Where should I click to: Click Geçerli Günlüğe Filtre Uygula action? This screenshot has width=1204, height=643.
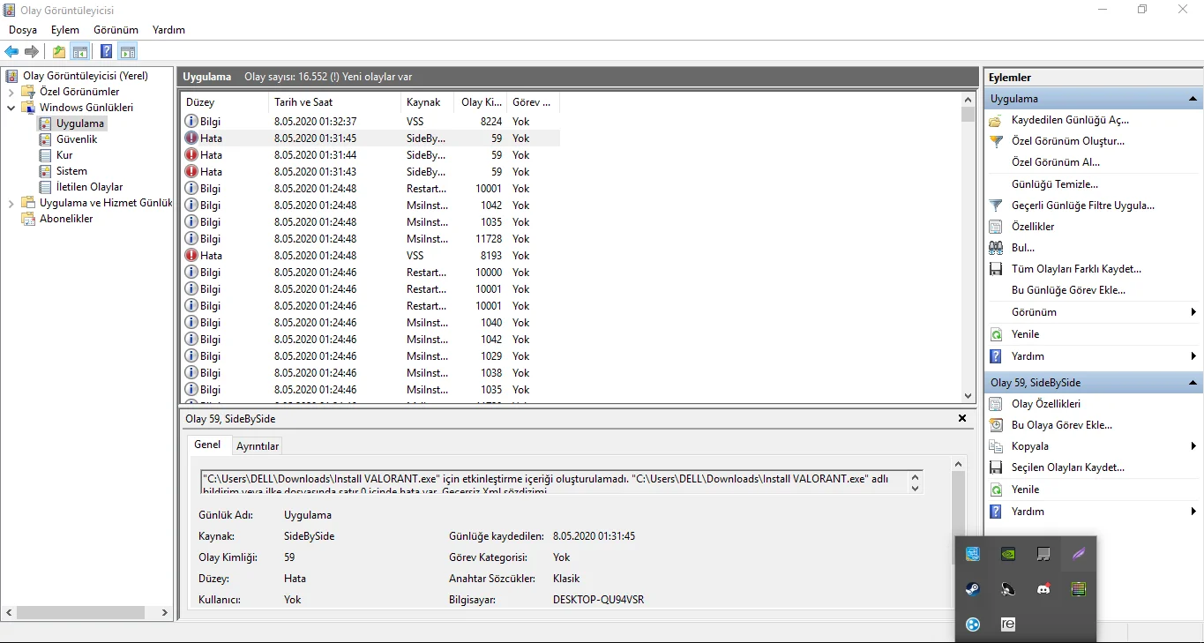click(x=1083, y=206)
